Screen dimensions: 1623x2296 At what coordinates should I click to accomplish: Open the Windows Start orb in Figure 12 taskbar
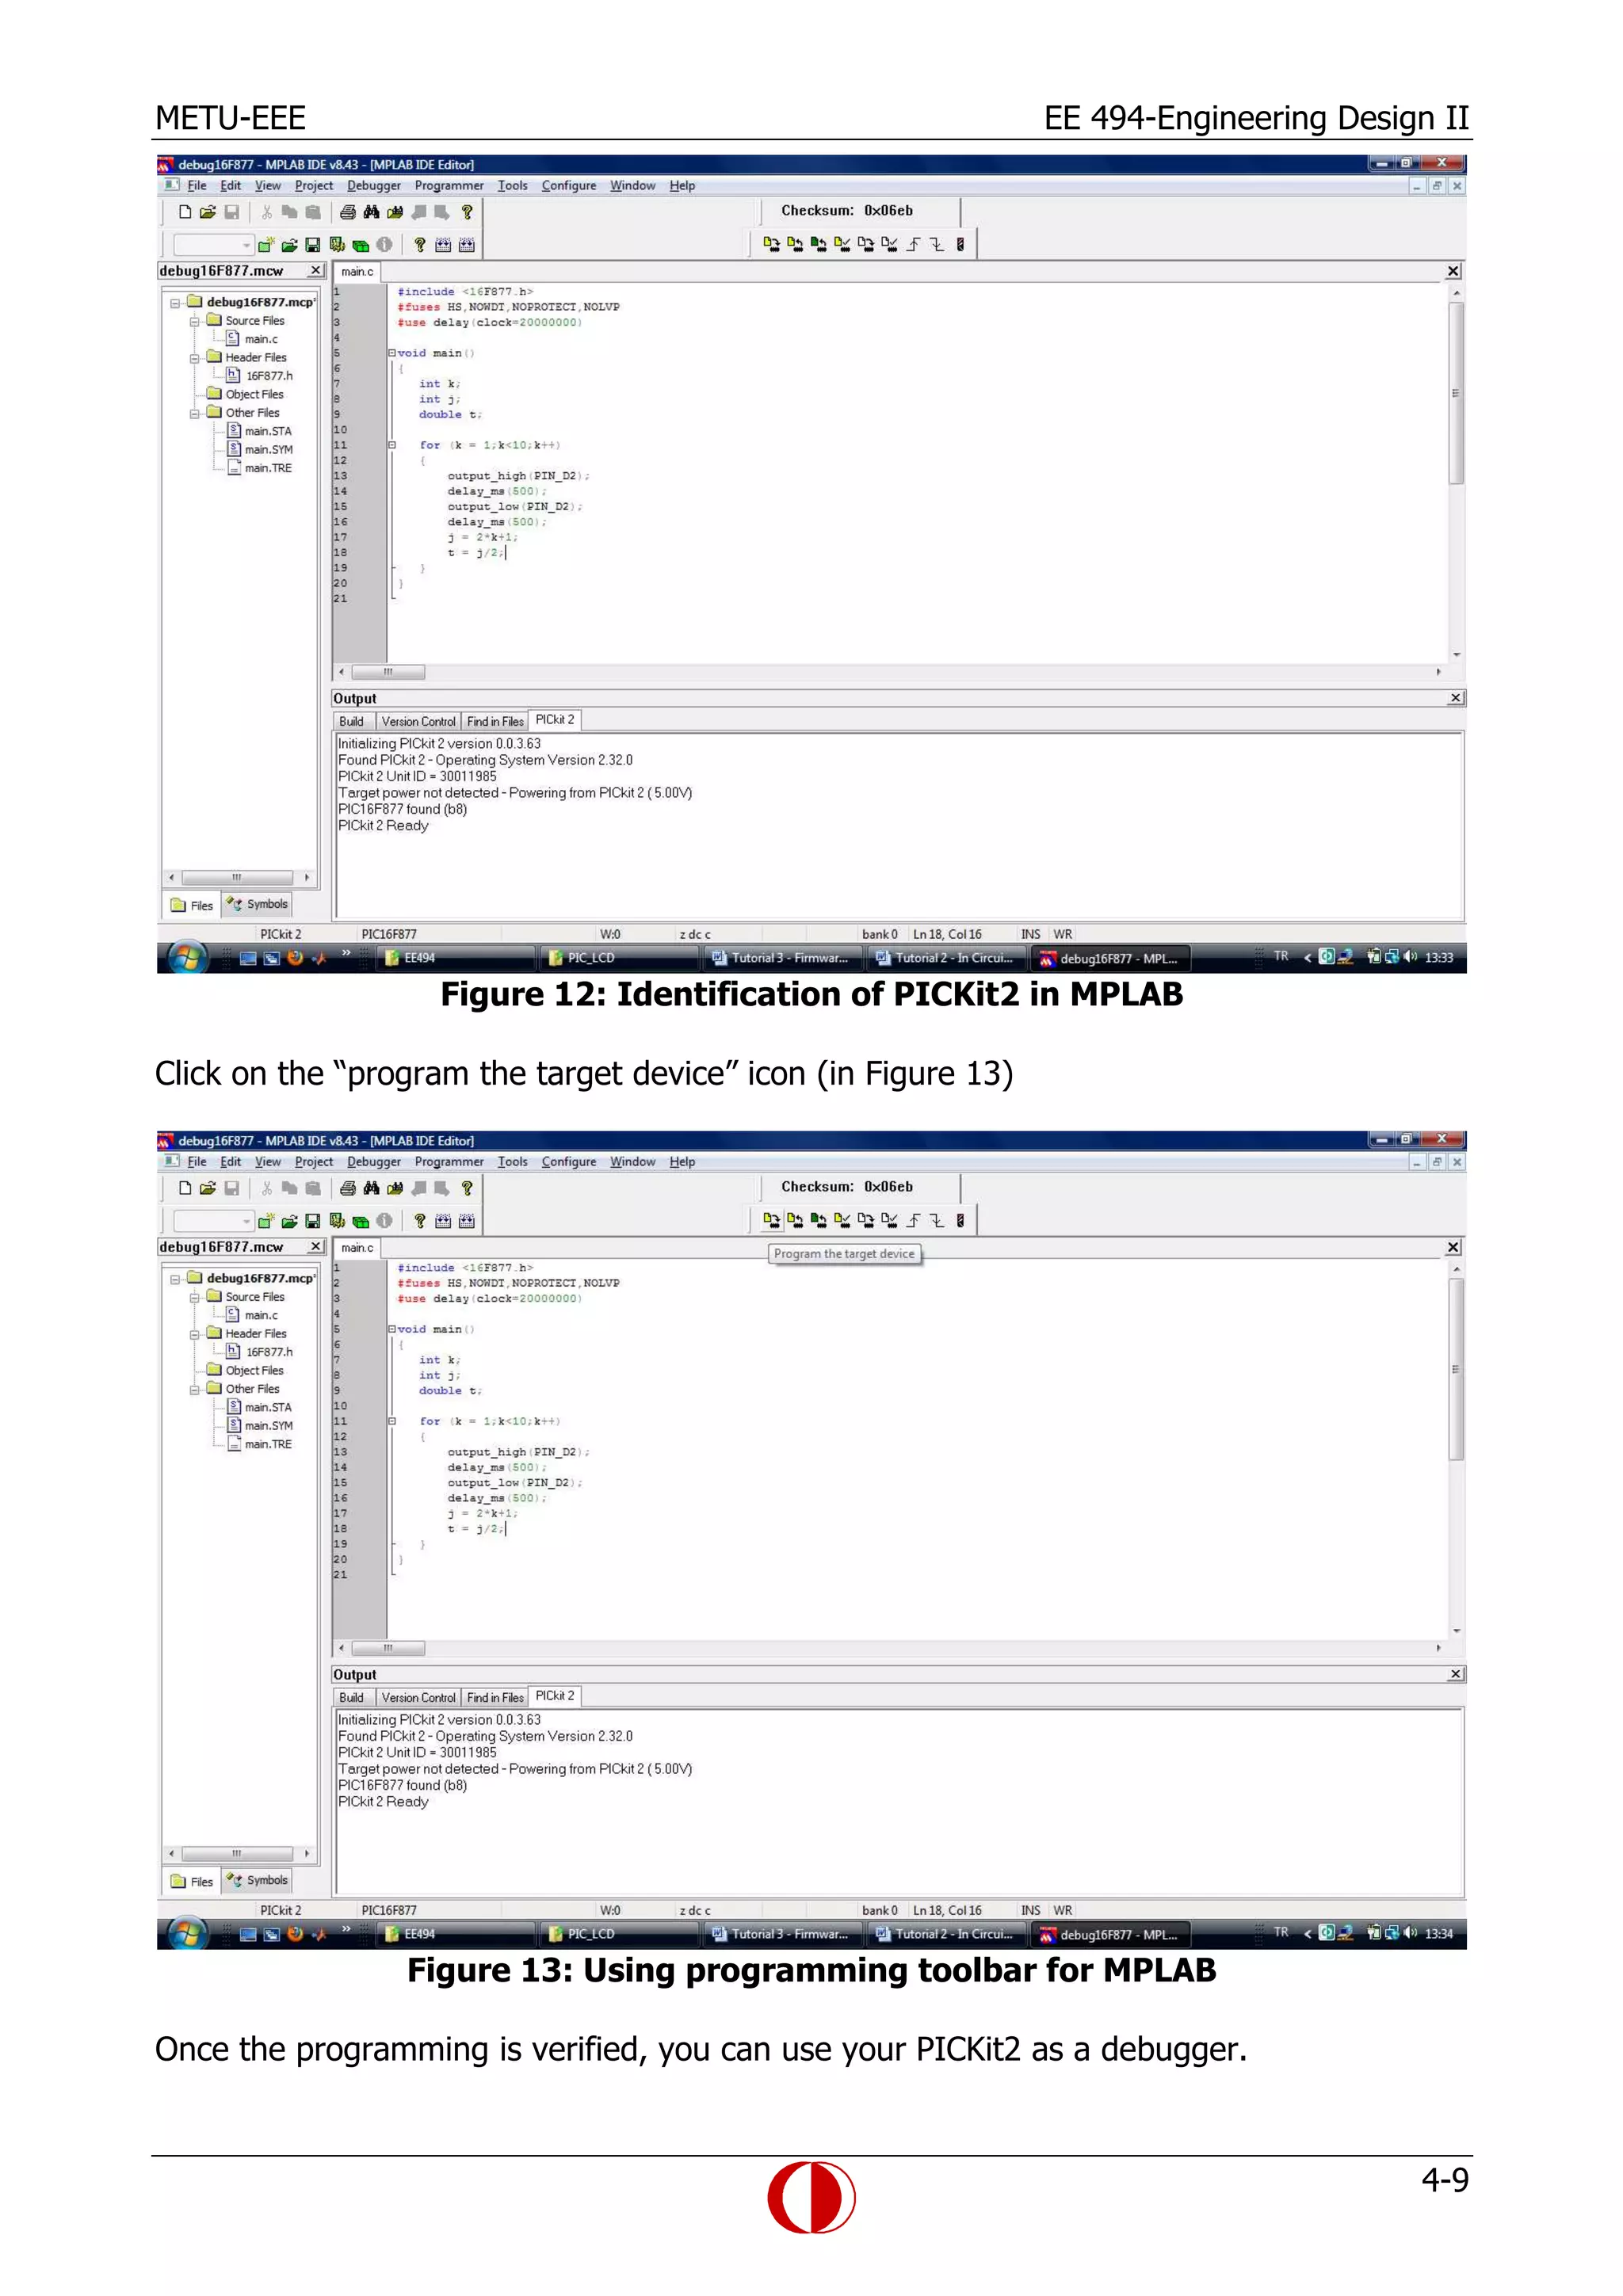click(x=187, y=958)
